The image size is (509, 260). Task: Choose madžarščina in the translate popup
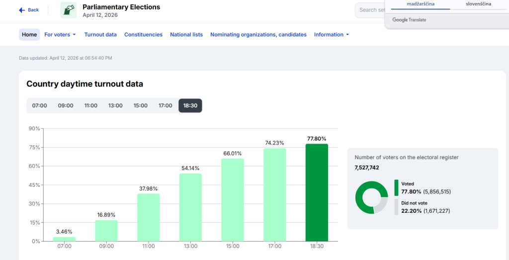pos(421,4)
